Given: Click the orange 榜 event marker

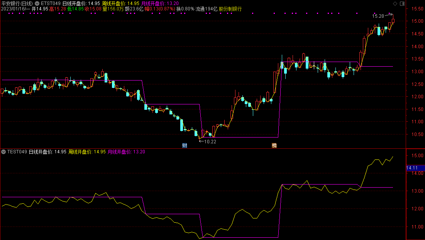Looking at the screenshot, I should [x=274, y=146].
